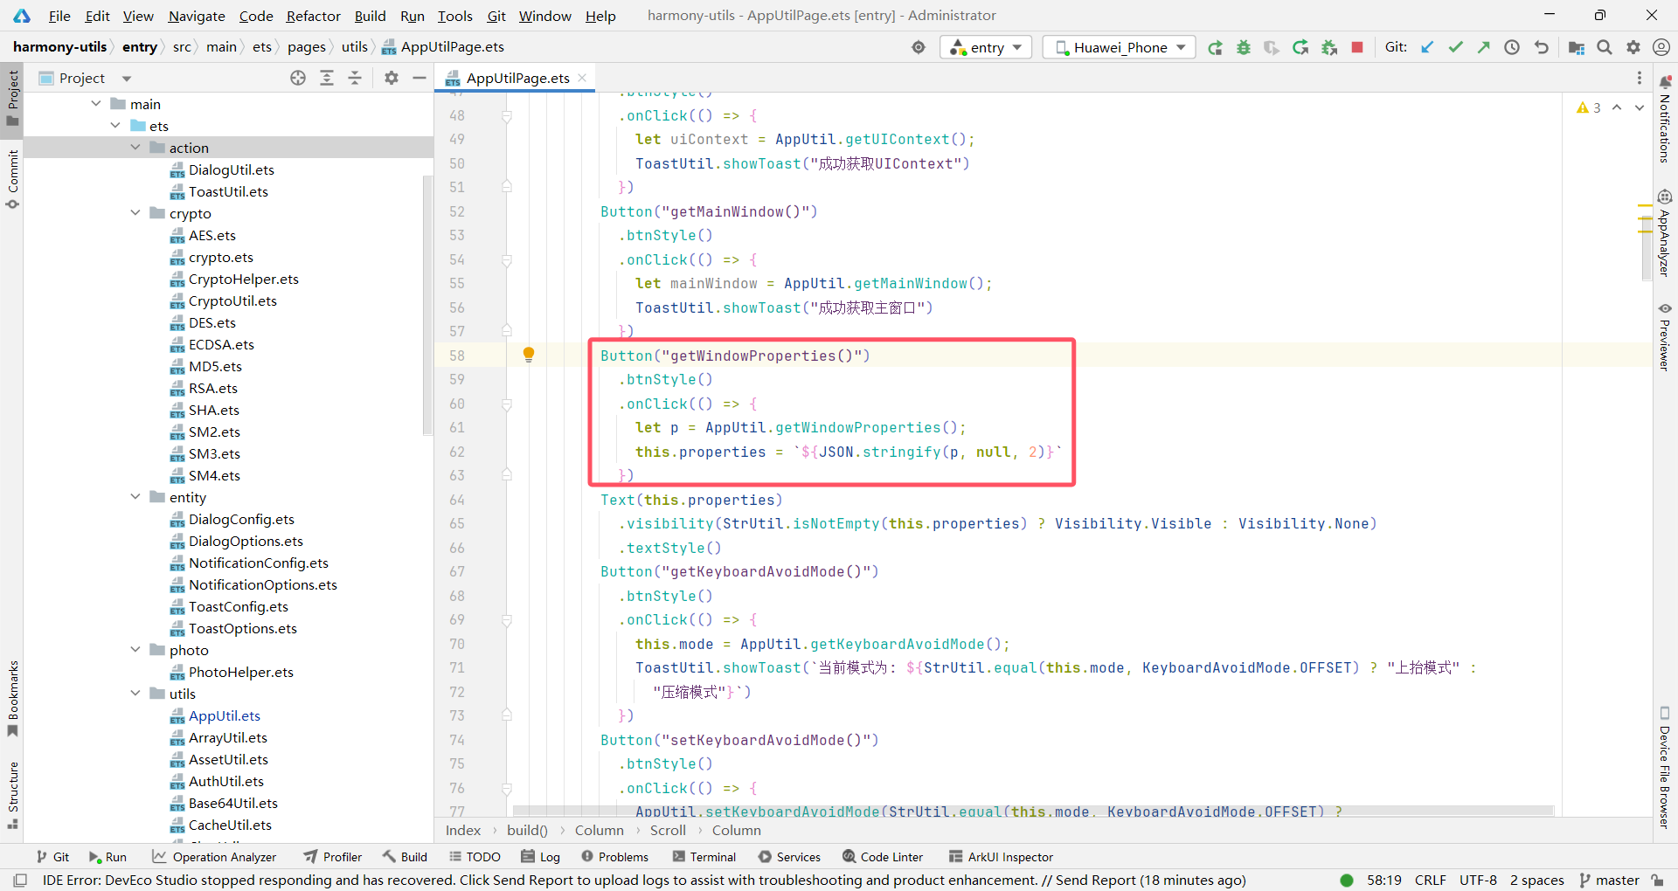Click the crosshair target icon before entry

(x=919, y=47)
